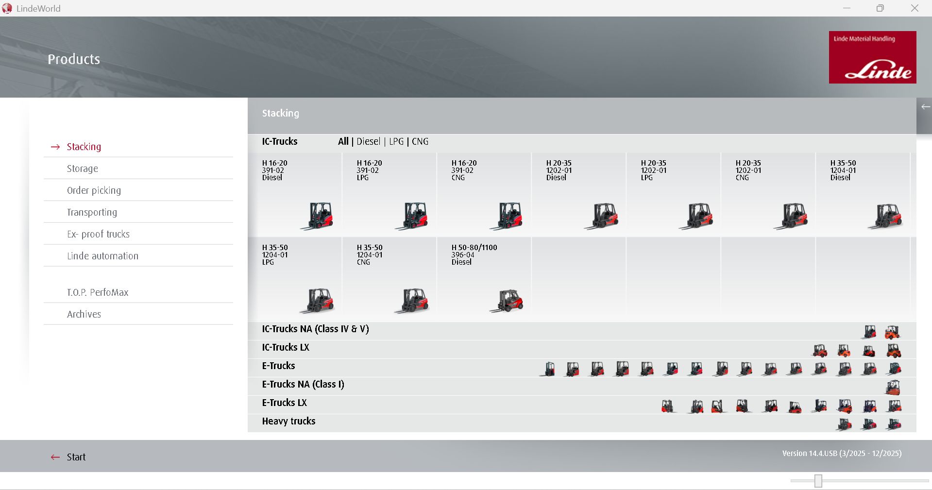Click middle forklift icon in Heavy trucks row
The height and width of the screenshot is (490, 932).
(x=869, y=424)
